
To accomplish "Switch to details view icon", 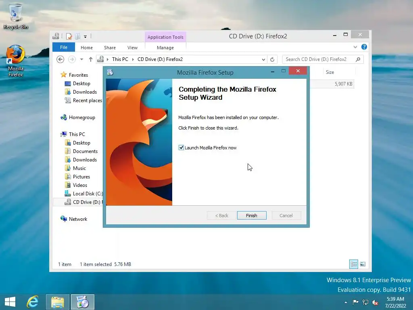I will pos(353,264).
